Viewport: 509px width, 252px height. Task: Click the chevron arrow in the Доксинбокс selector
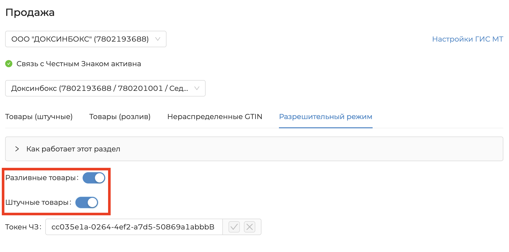[197, 88]
